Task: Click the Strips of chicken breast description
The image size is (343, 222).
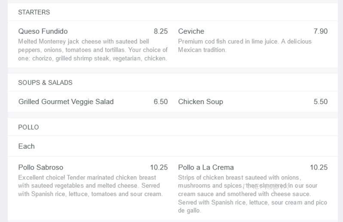Action: [x=252, y=194]
